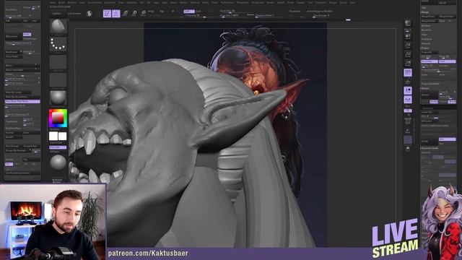Open the Material menu

tap(195, 2)
